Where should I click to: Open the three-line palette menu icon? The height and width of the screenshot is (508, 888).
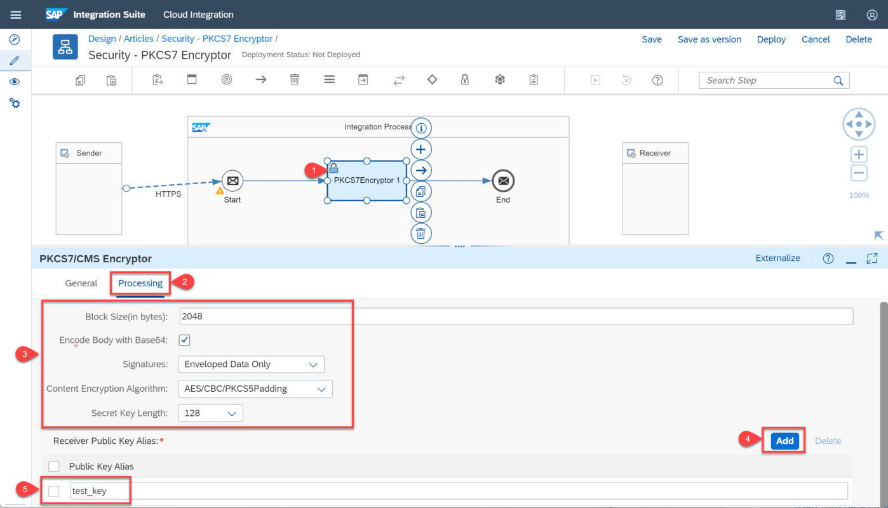click(329, 80)
